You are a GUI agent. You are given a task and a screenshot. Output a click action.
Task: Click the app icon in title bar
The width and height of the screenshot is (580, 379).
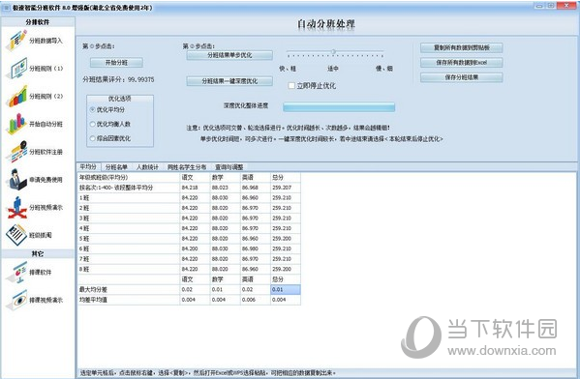(6, 8)
